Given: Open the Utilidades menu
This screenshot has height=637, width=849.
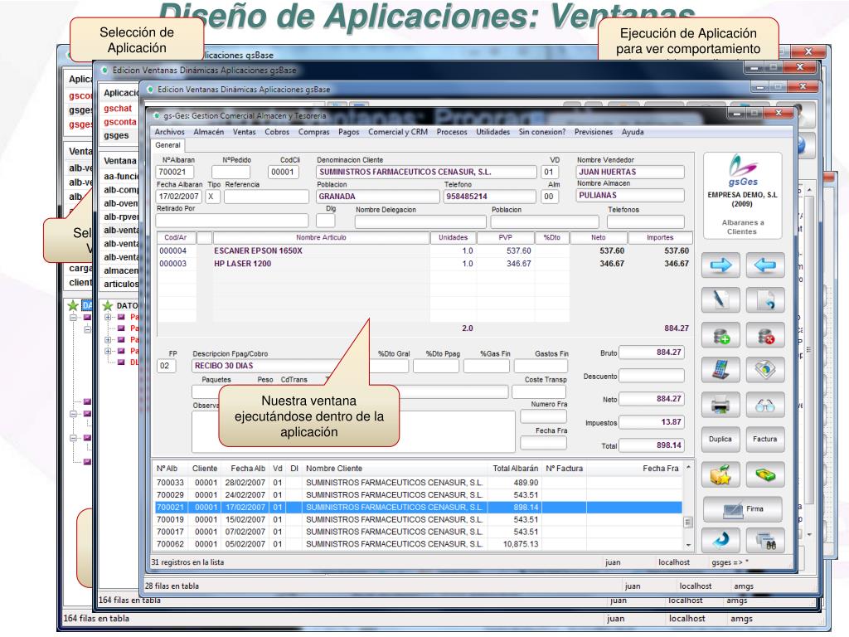Looking at the screenshot, I should pyautogui.click(x=492, y=132).
